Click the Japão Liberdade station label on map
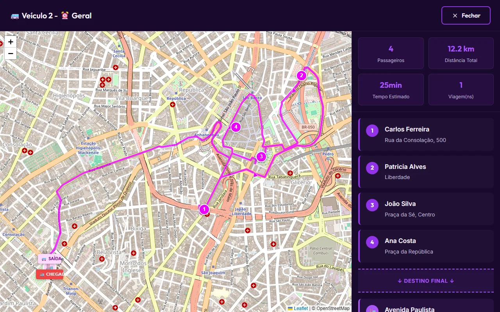 [241, 211]
